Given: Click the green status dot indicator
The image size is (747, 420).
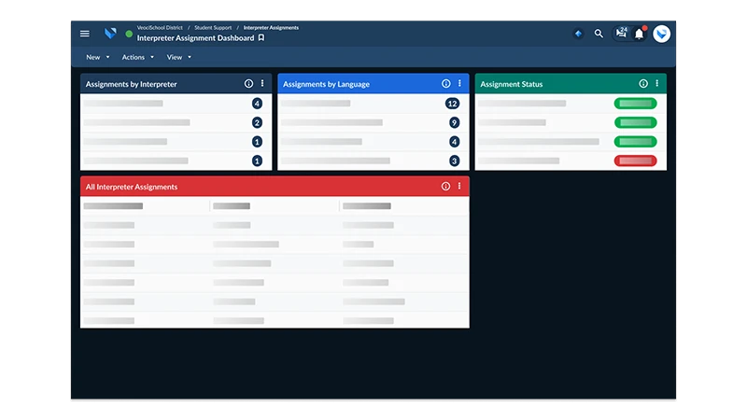Looking at the screenshot, I should click(x=129, y=34).
